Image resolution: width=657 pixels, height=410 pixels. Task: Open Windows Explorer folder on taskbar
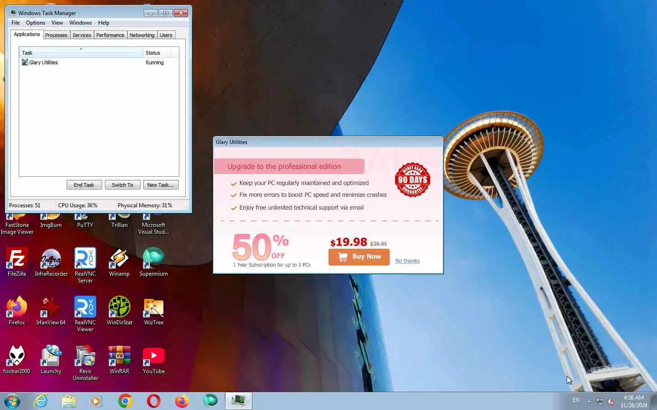tap(69, 401)
